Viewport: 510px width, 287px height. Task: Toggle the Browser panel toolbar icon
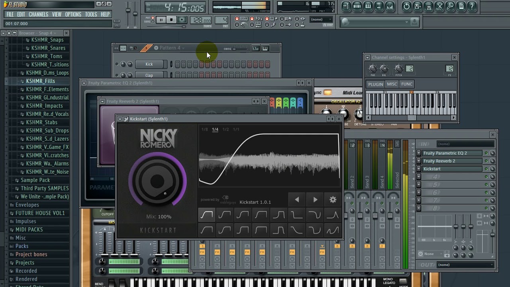[379, 6]
